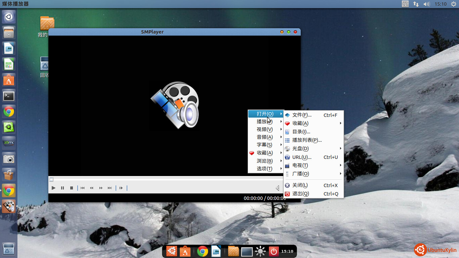Open the camera app in the launcher
This screenshot has height=258, width=459.
click(x=9, y=159)
